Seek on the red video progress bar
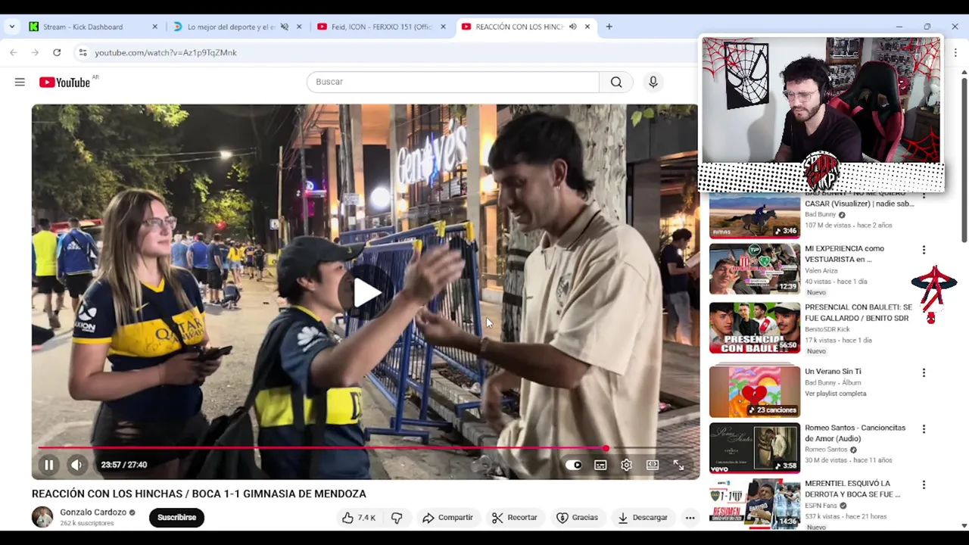This screenshot has height=545, width=969. click(365, 449)
